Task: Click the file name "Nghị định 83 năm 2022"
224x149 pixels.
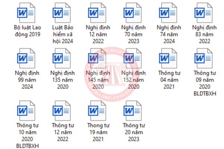Action: [x=205, y=34]
